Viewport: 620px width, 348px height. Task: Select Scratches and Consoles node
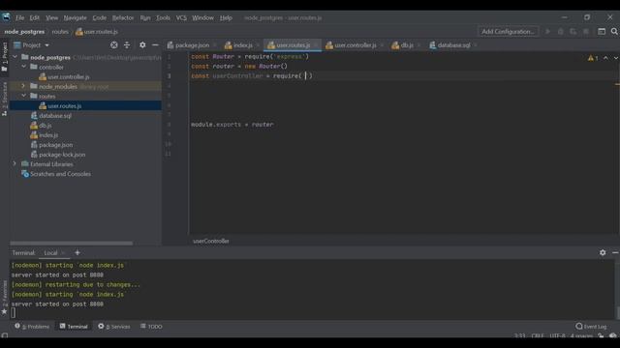60,174
